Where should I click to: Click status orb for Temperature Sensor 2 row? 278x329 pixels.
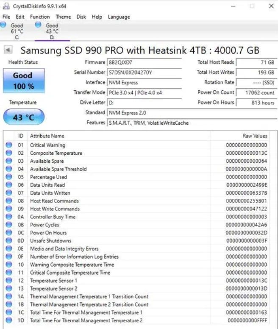coord(9,288)
